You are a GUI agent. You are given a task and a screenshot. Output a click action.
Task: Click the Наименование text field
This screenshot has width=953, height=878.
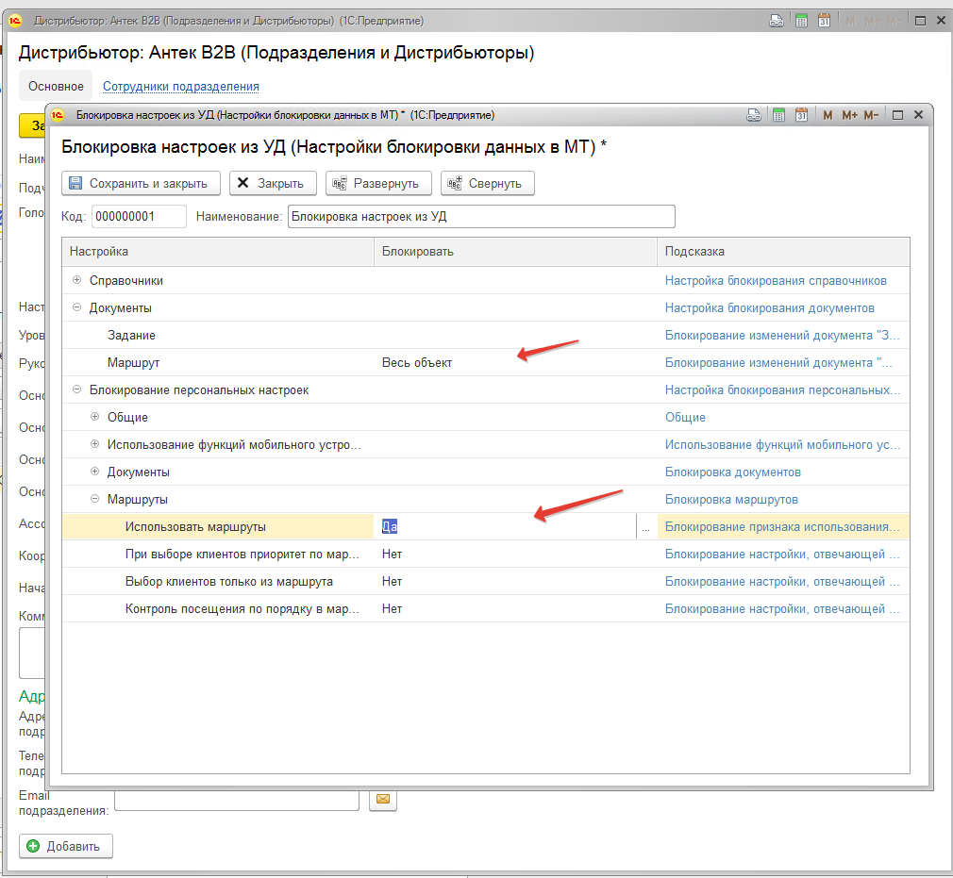coord(481,217)
